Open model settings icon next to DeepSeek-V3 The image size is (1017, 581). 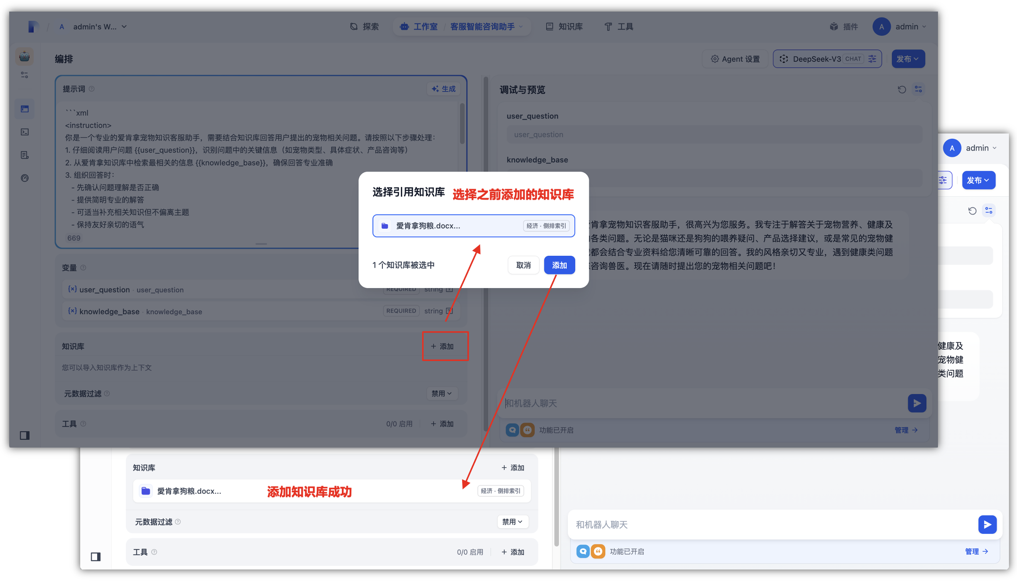pyautogui.click(x=872, y=59)
